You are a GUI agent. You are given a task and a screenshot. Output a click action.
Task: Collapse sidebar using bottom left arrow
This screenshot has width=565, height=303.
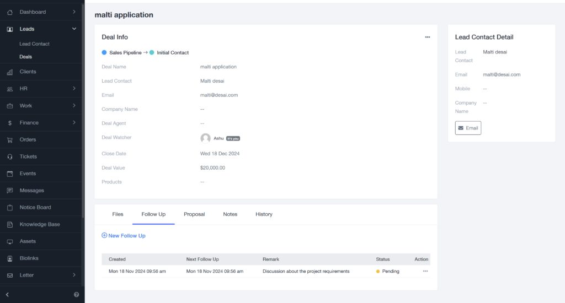pyautogui.click(x=7, y=295)
